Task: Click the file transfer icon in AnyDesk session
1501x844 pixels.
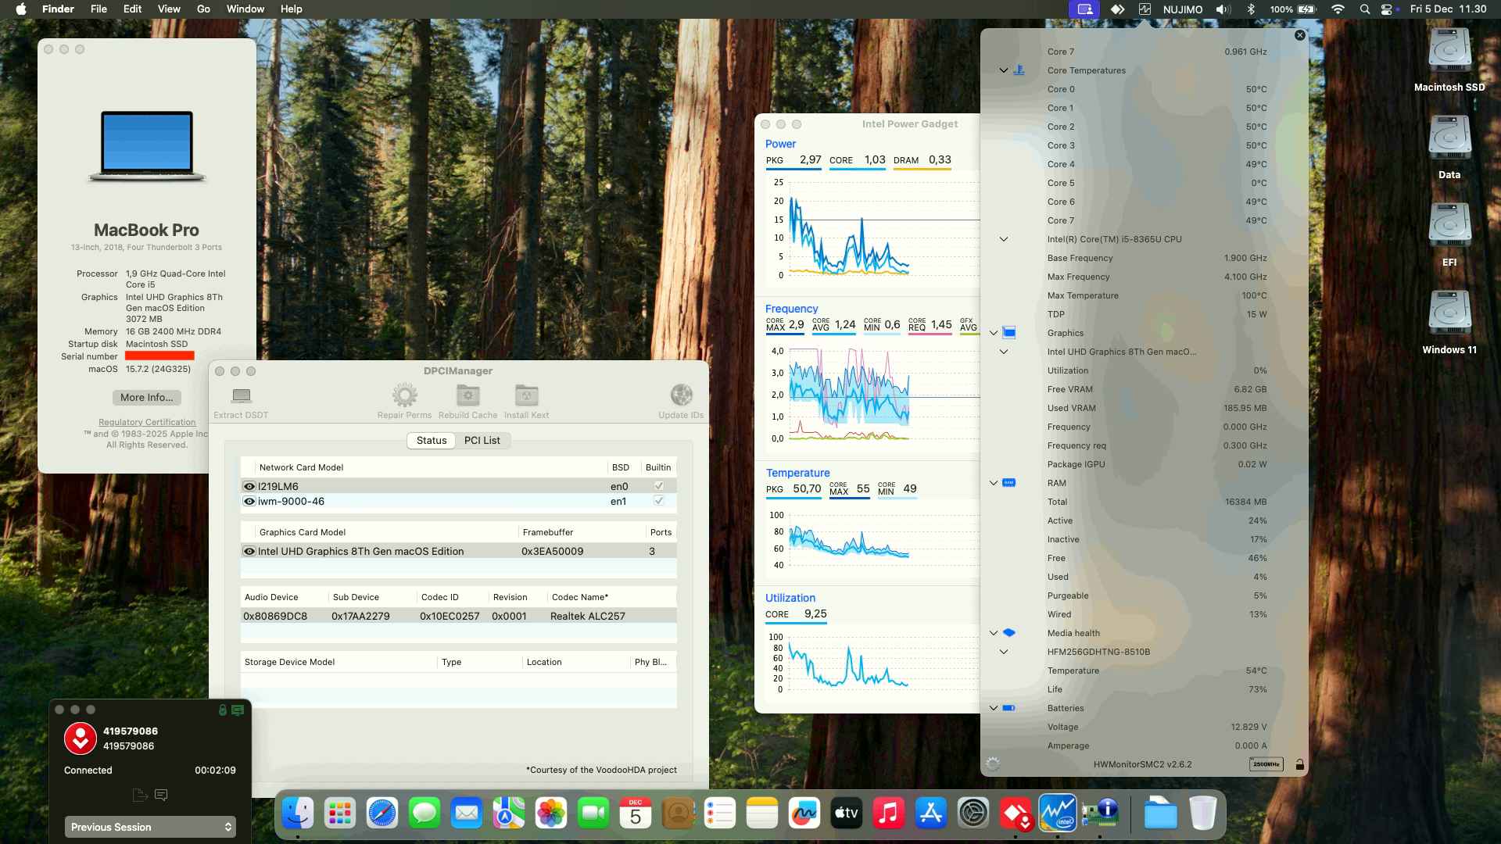Action: [x=140, y=795]
